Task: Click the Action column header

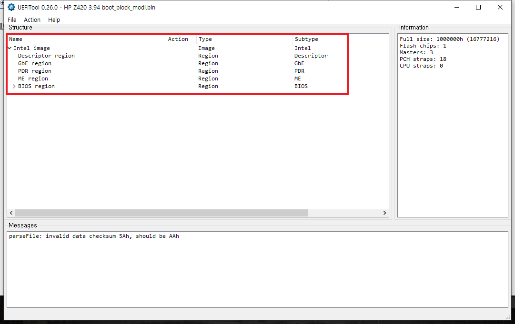Action: tap(182, 39)
